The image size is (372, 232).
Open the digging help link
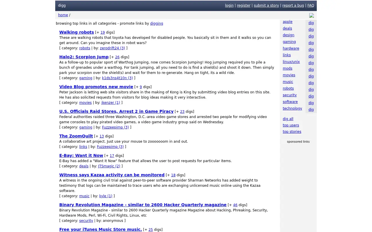point(157,23)
